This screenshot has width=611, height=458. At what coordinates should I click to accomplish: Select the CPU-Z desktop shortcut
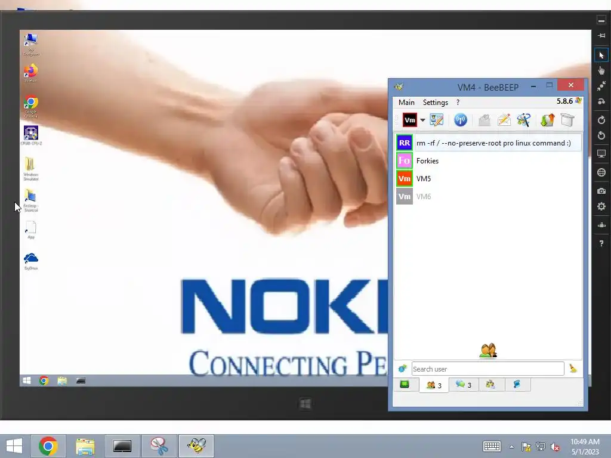pos(31,135)
